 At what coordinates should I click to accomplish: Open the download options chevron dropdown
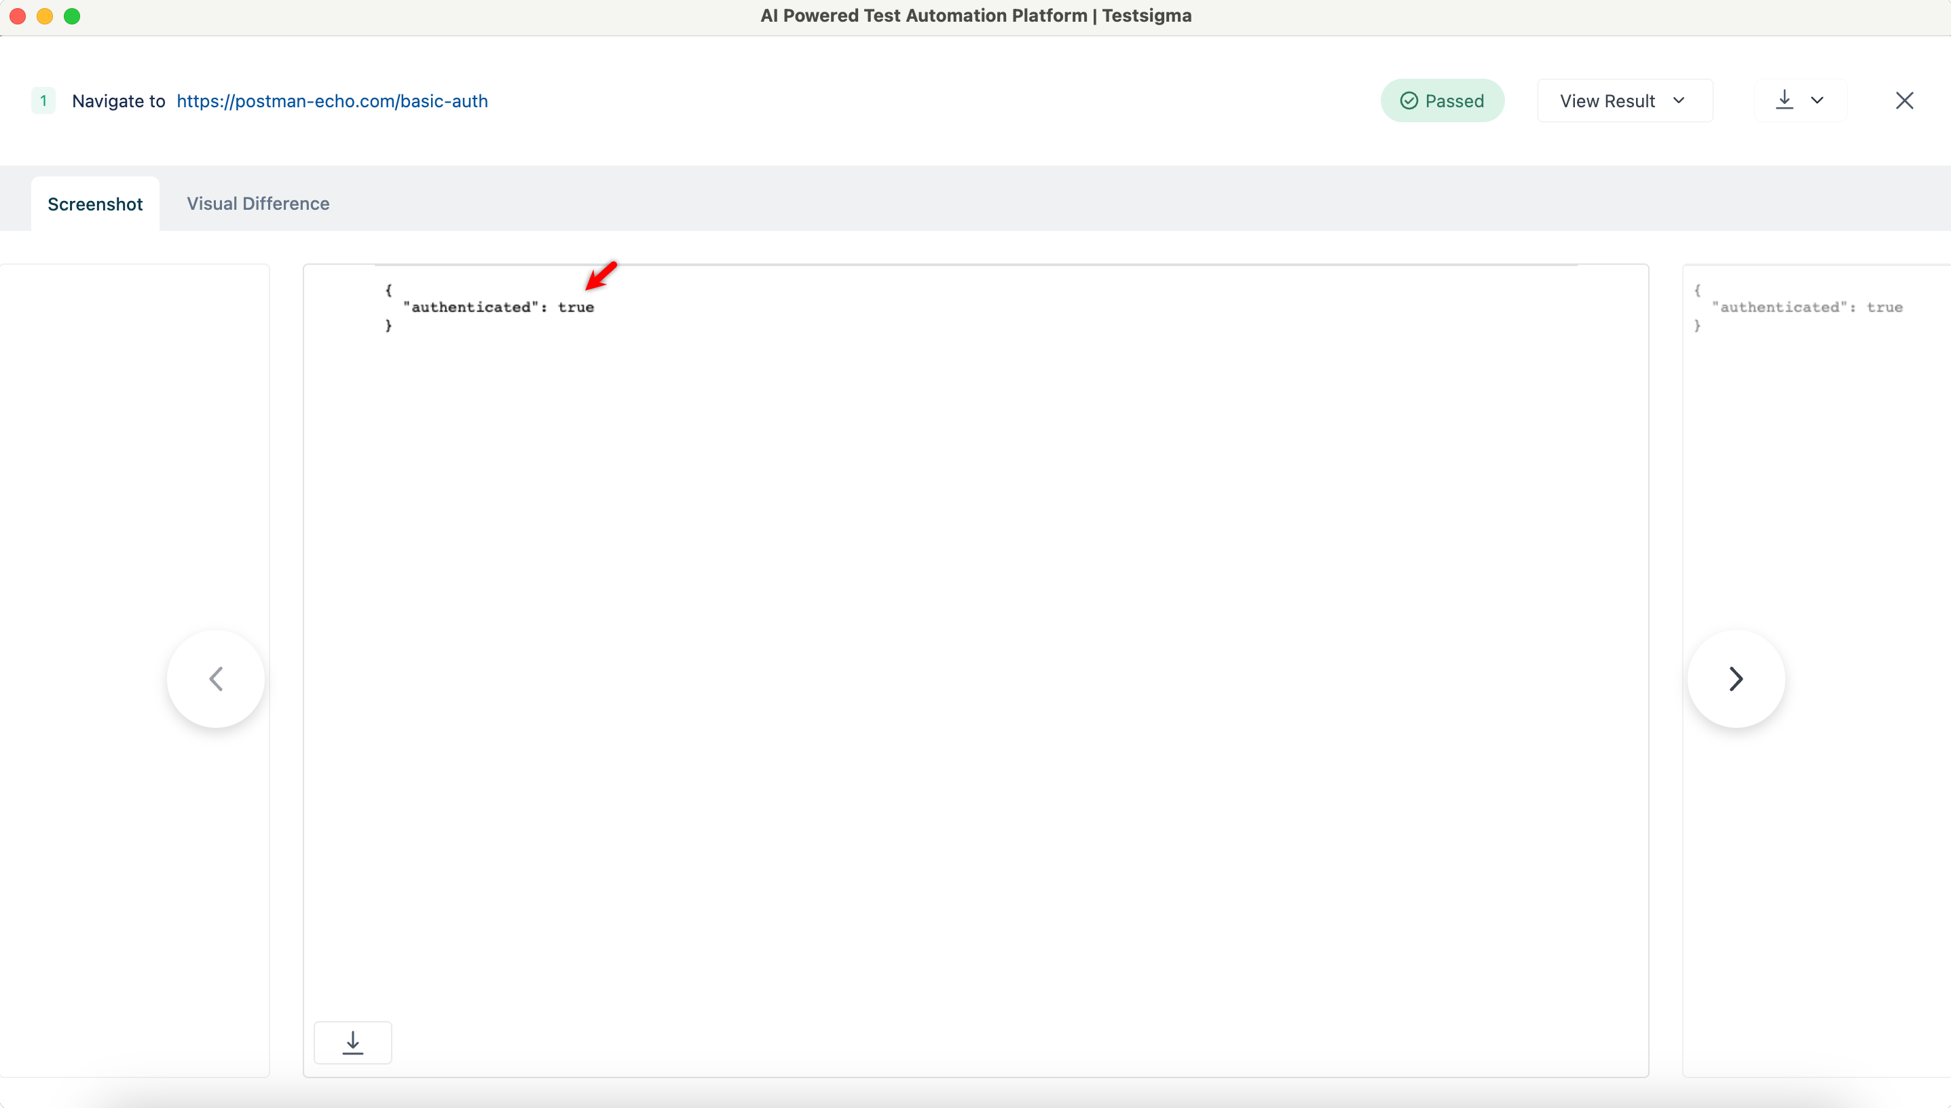(1819, 100)
